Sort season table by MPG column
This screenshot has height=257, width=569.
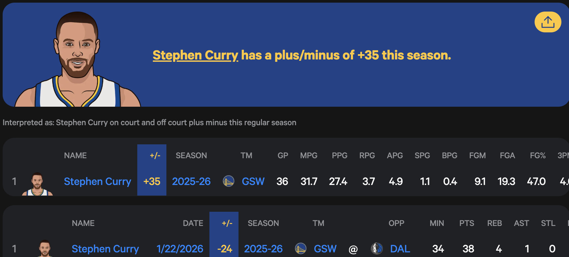[309, 156]
